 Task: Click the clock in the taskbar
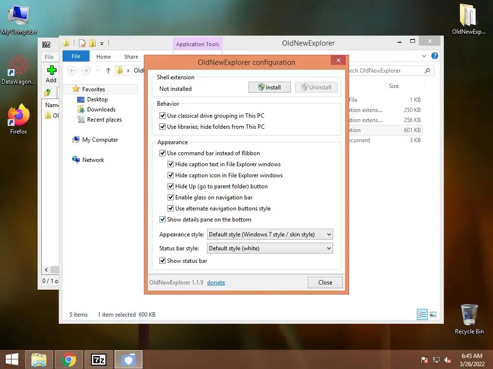click(x=472, y=359)
